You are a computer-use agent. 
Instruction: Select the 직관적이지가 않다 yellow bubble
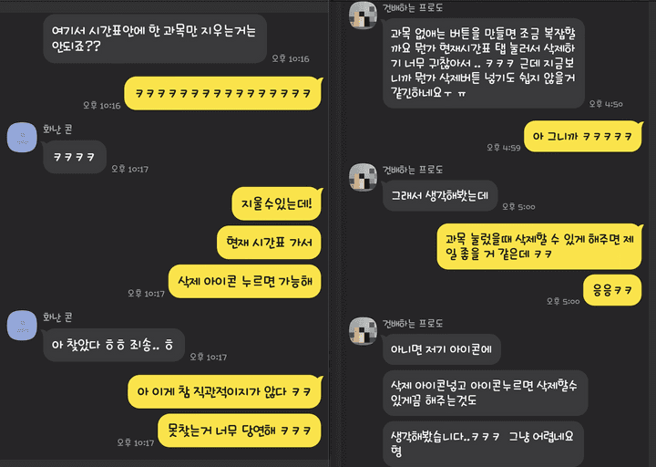click(x=225, y=391)
